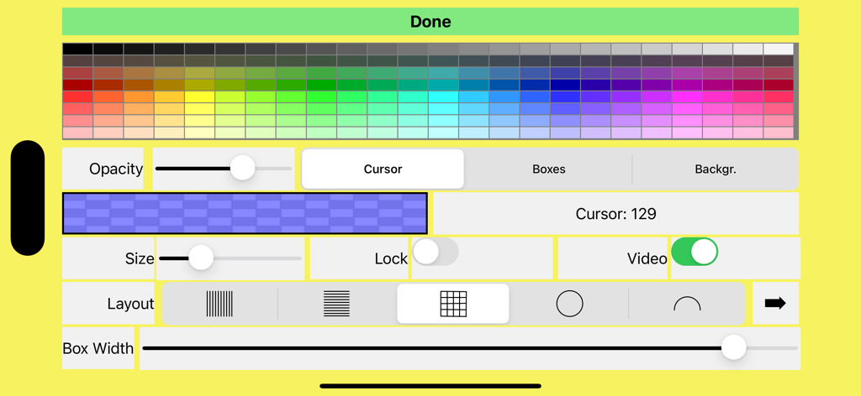Screen dimensions: 861x396
Task: Switch to the Boxes segment
Action: pos(548,169)
